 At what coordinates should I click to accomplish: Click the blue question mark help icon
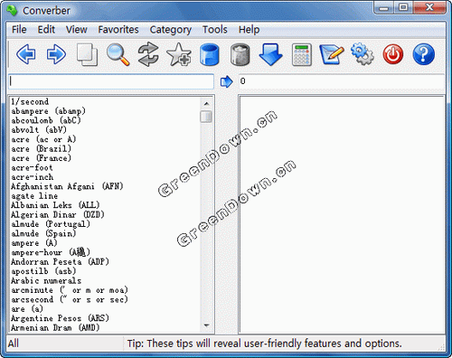coord(423,54)
